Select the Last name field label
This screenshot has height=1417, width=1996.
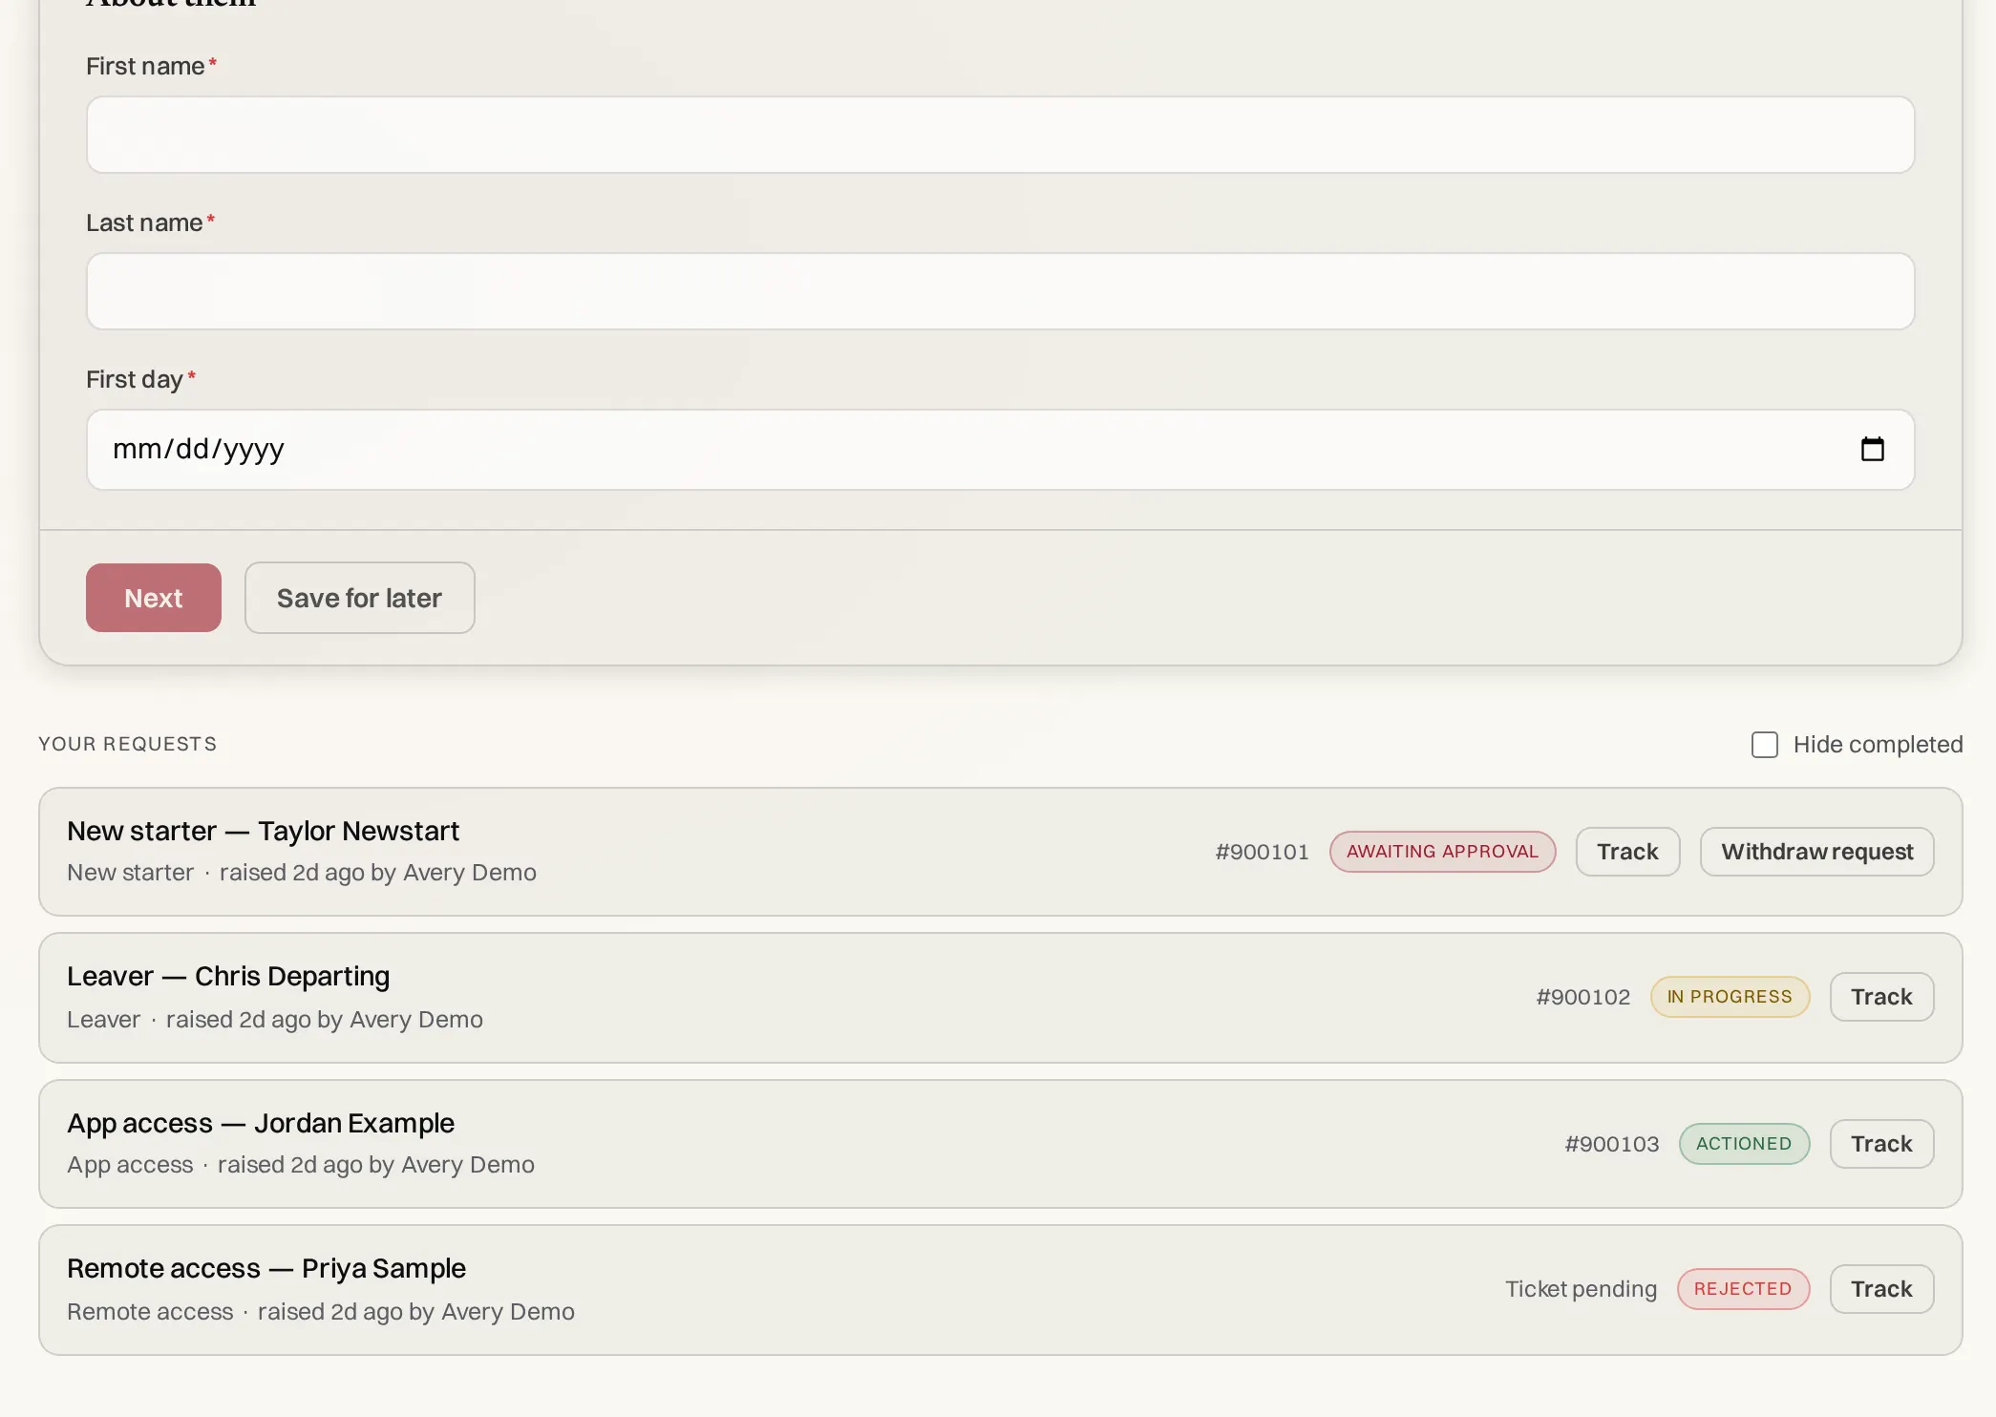pos(144,222)
